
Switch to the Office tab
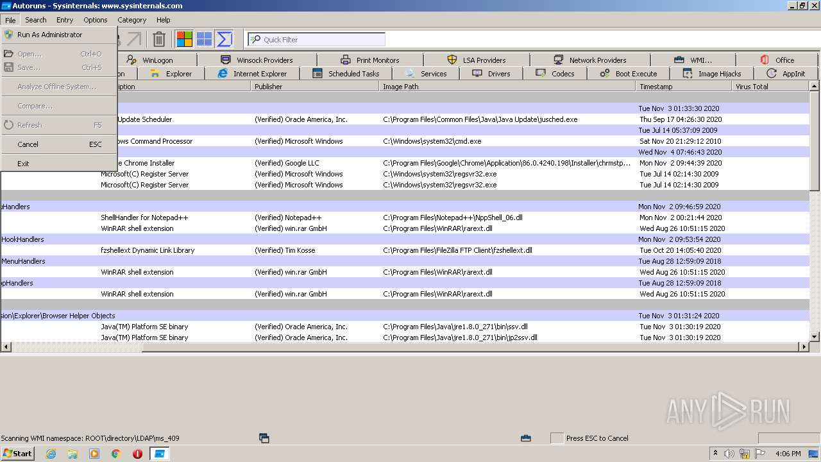pos(777,60)
